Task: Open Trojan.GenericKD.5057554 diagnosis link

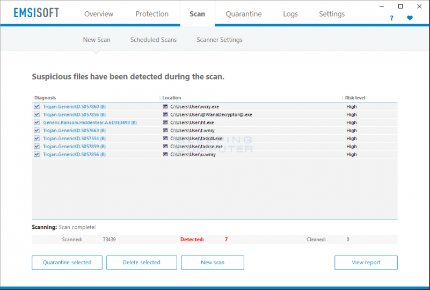Action: click(74, 138)
